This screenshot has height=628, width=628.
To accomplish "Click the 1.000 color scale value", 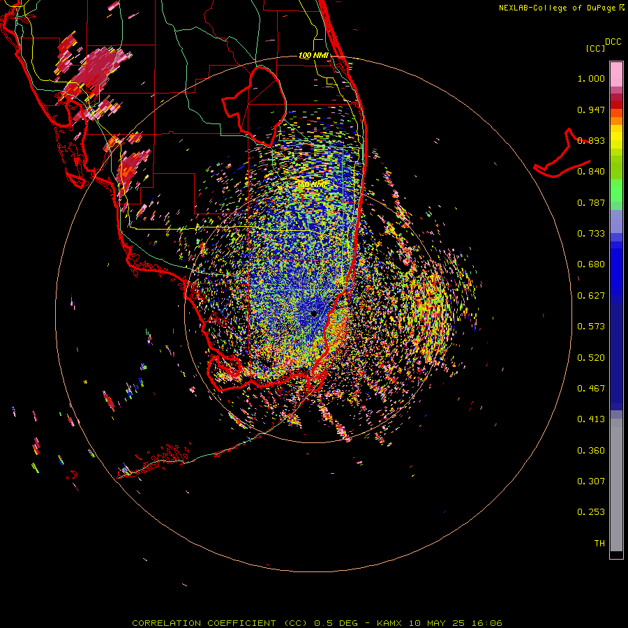I will point(591,78).
